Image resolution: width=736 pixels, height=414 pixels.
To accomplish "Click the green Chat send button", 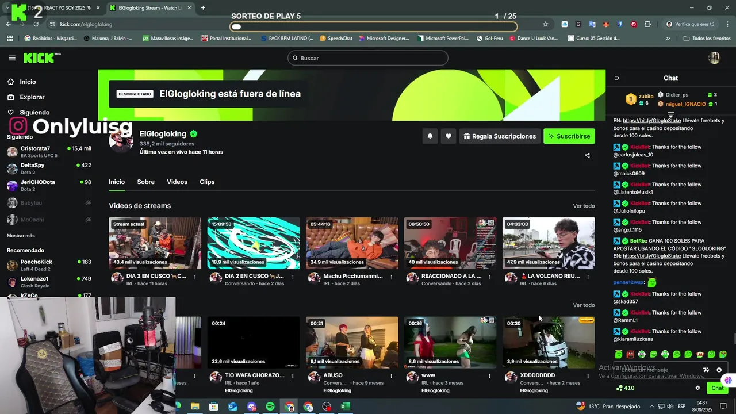I will 717,388.
